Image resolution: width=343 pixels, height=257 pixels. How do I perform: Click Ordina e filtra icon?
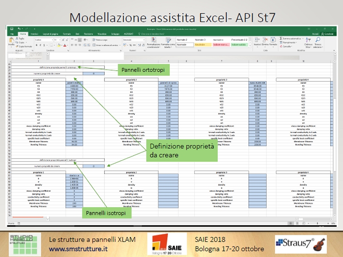click(308, 39)
